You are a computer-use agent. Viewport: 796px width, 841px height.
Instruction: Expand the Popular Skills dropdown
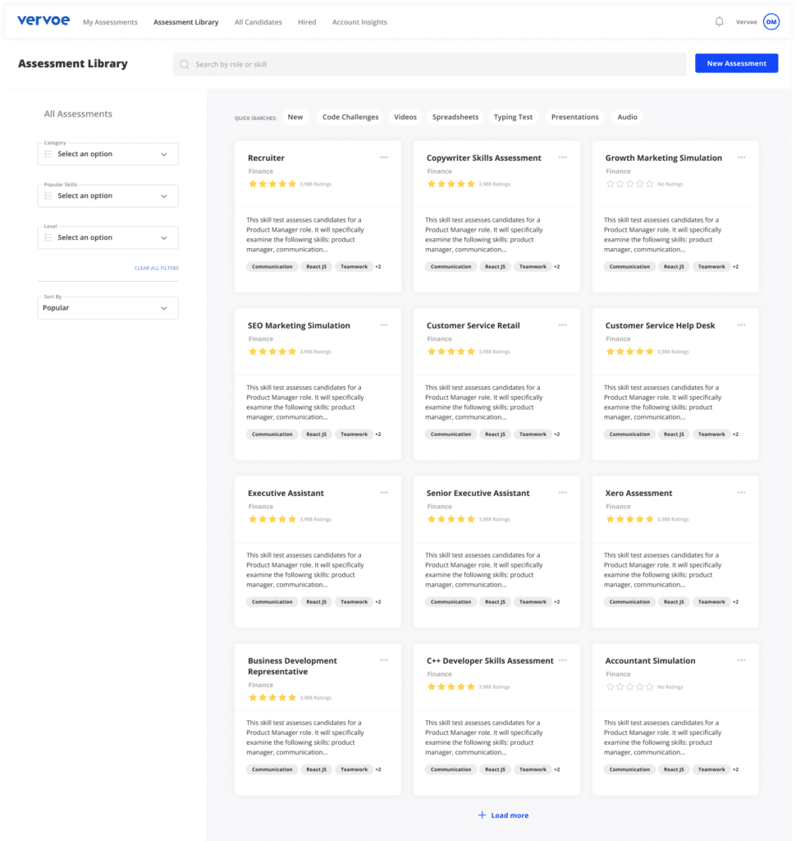[108, 195]
